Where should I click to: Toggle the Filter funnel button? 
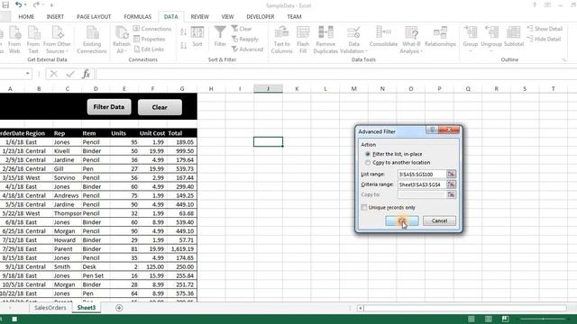point(220,37)
